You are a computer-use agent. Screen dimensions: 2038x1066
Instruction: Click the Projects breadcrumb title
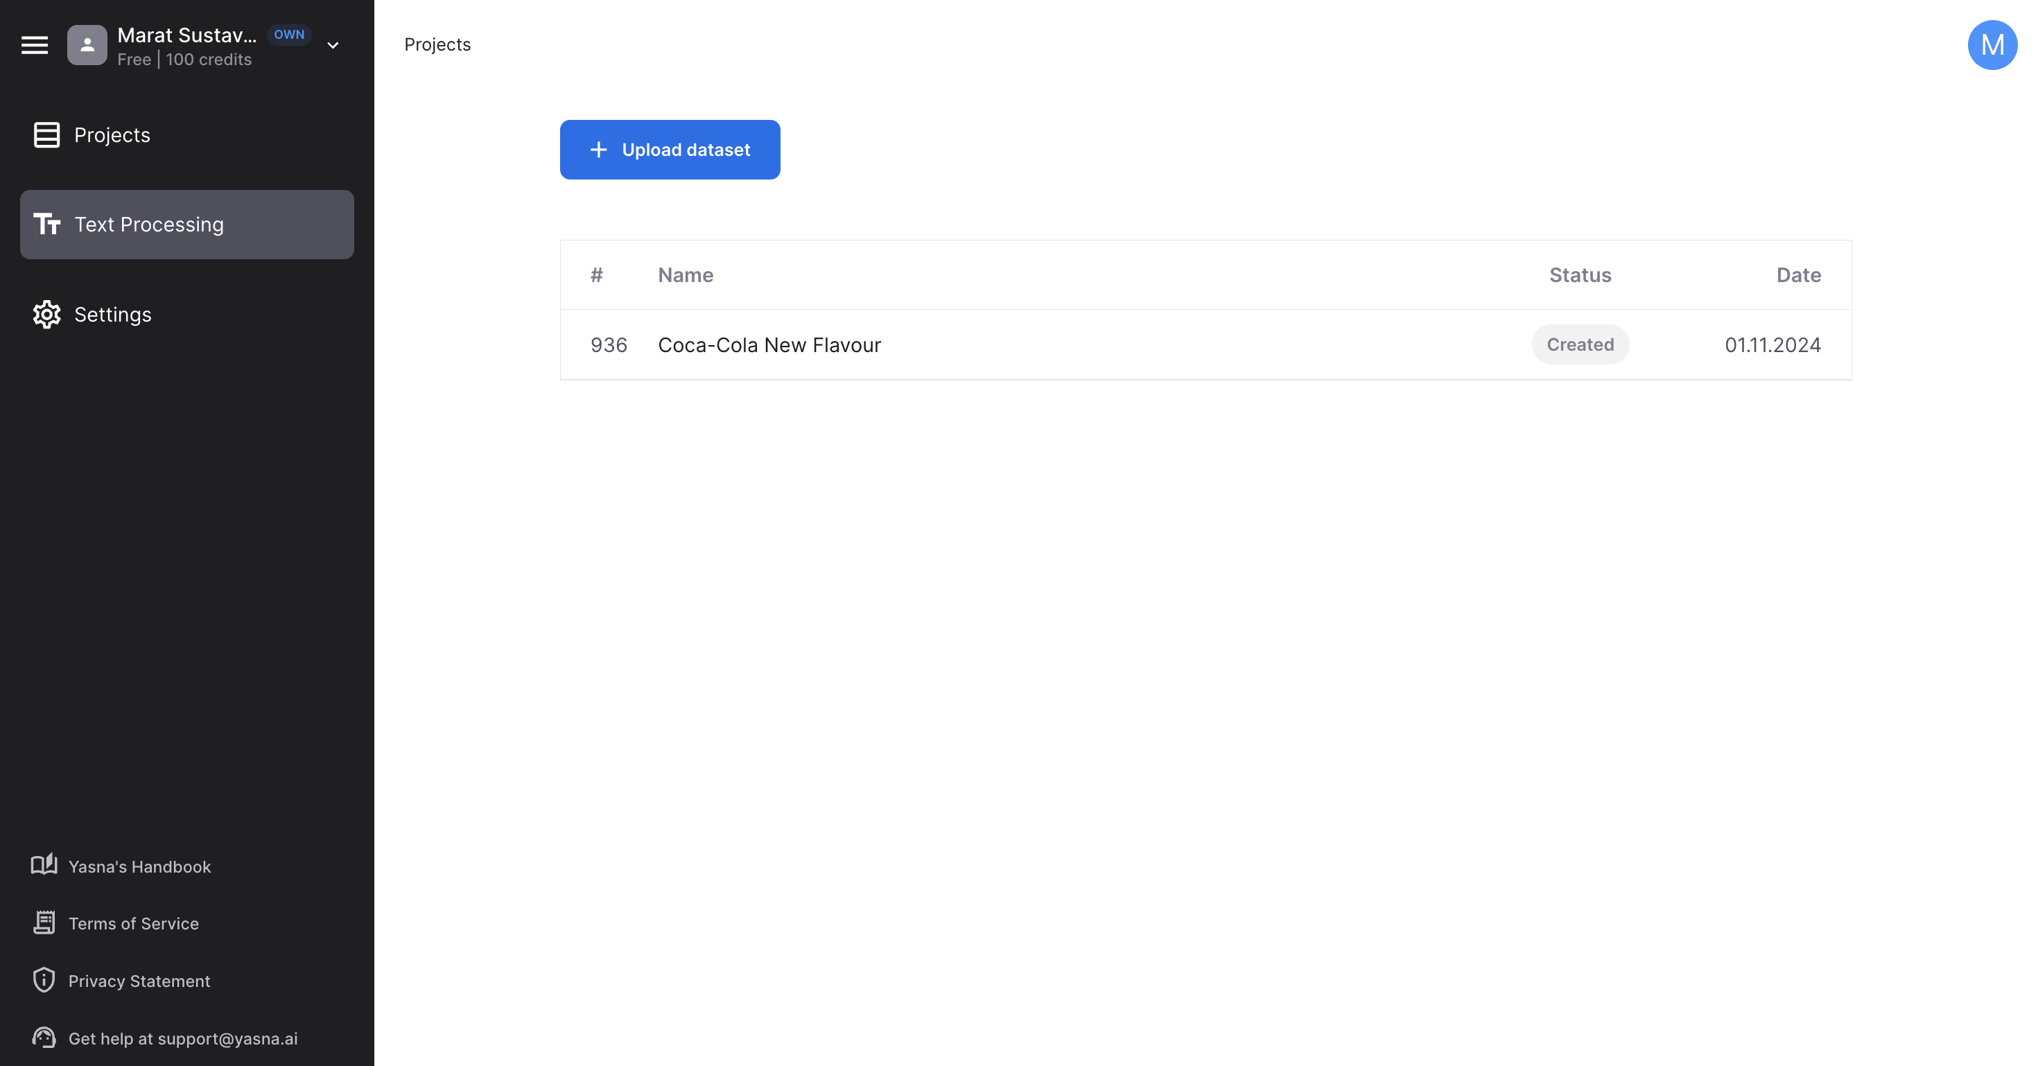[437, 45]
